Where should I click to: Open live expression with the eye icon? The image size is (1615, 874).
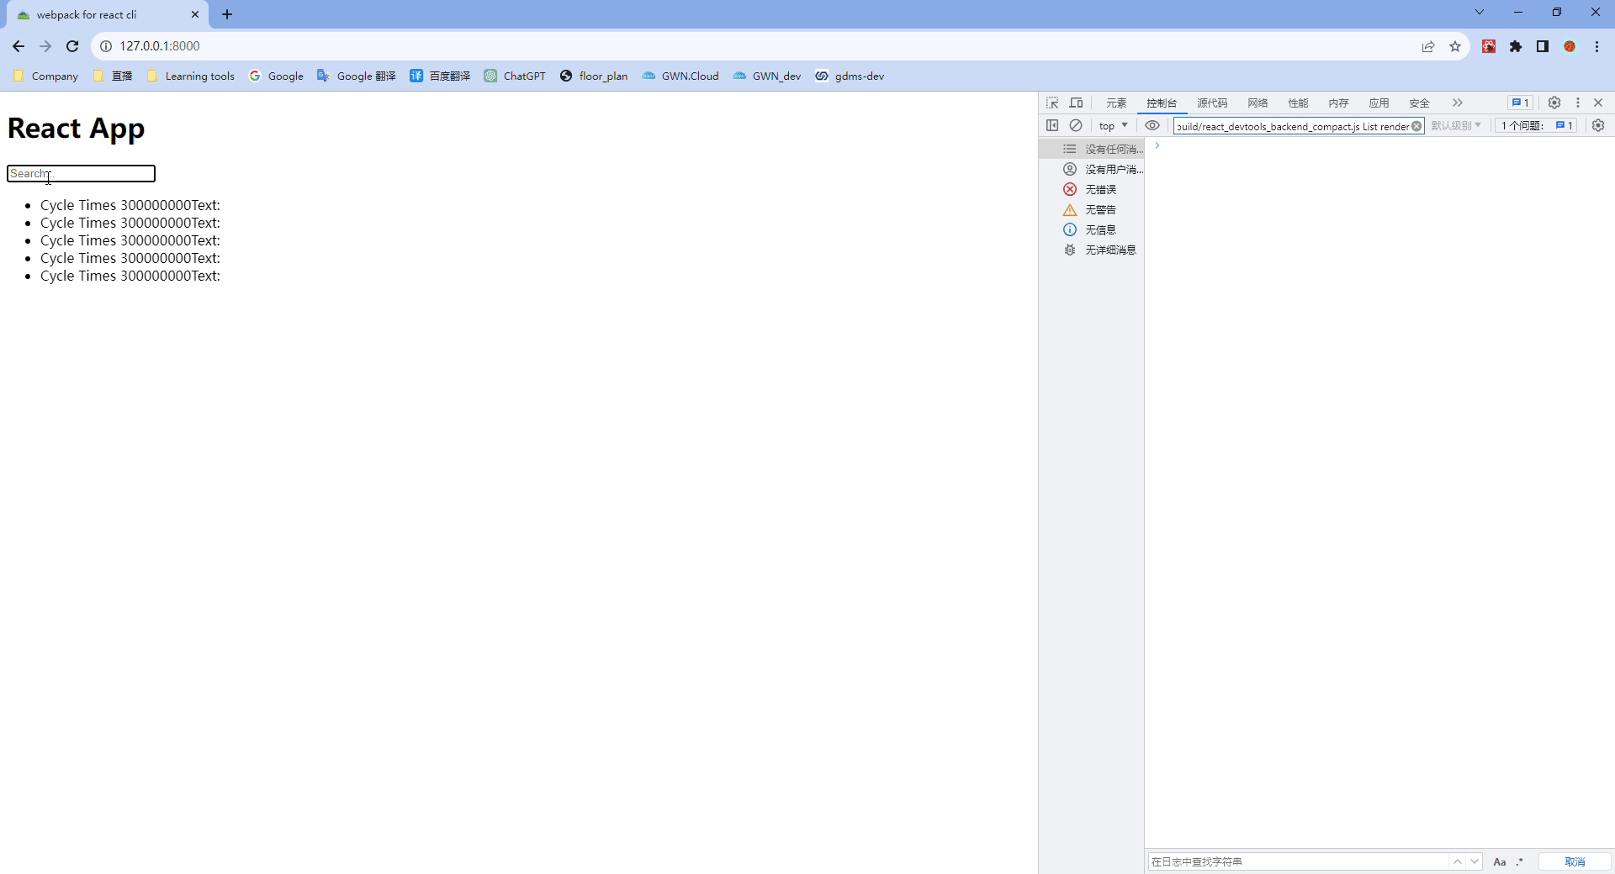[1152, 125]
